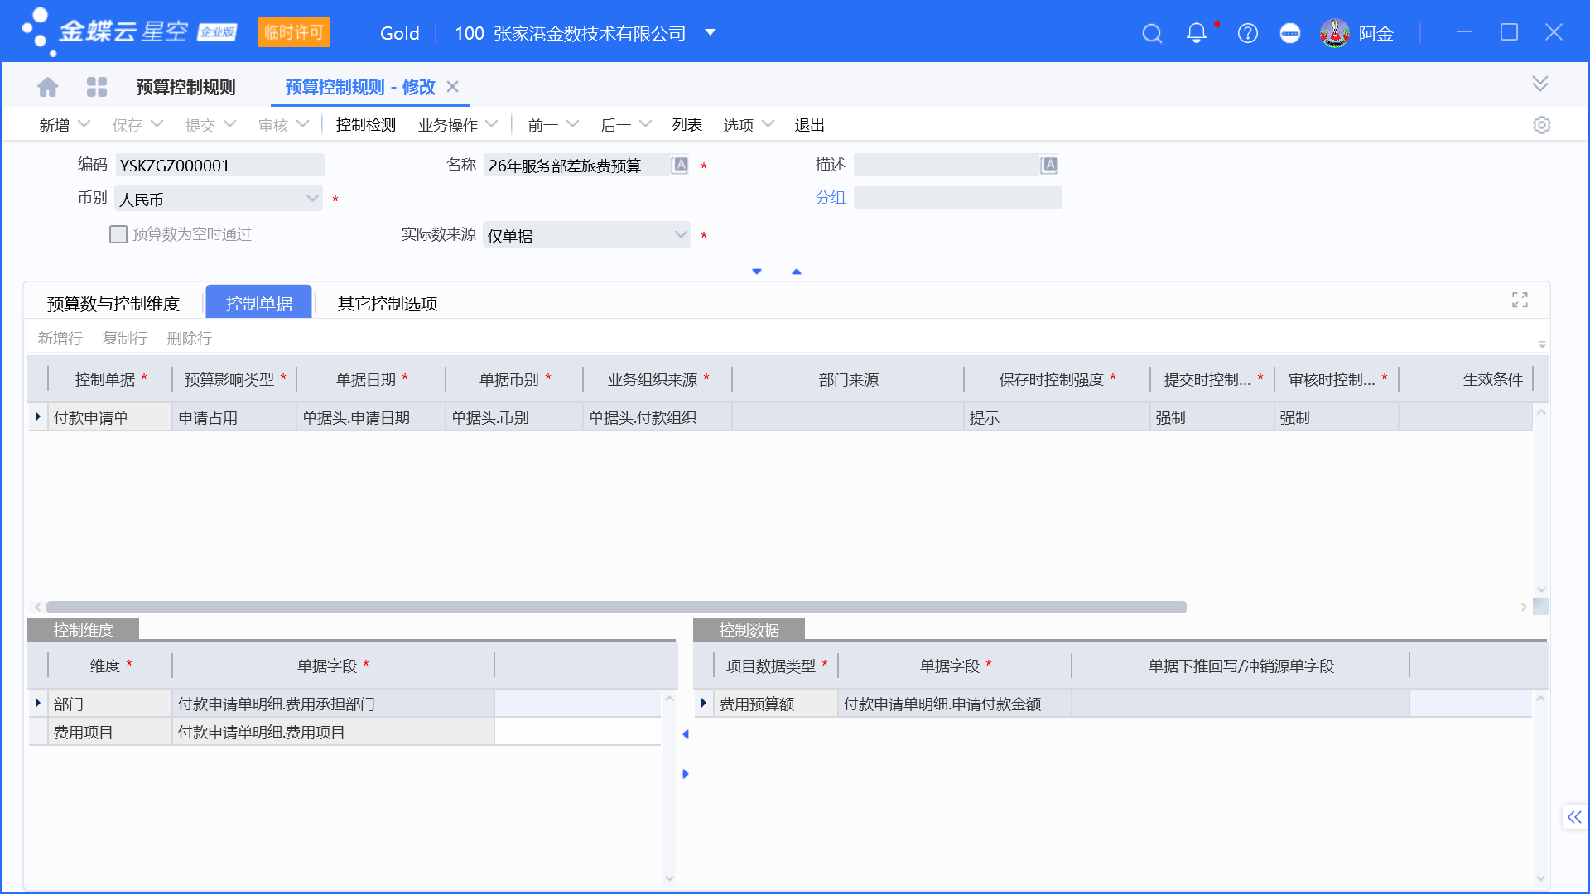Switch to 控制单据 tab
1590x894 pixels.
click(x=259, y=302)
